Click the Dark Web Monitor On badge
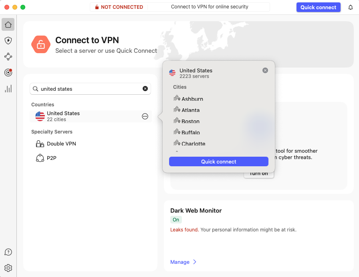Image resolution: width=359 pixels, height=277 pixels. click(x=176, y=220)
